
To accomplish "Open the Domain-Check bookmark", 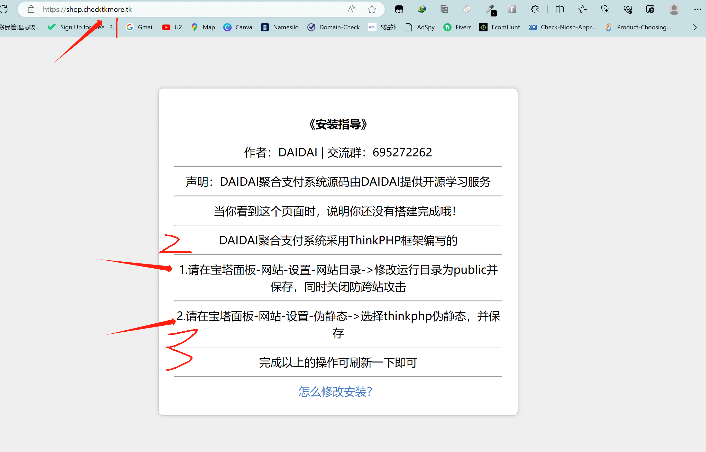I will pos(333,27).
